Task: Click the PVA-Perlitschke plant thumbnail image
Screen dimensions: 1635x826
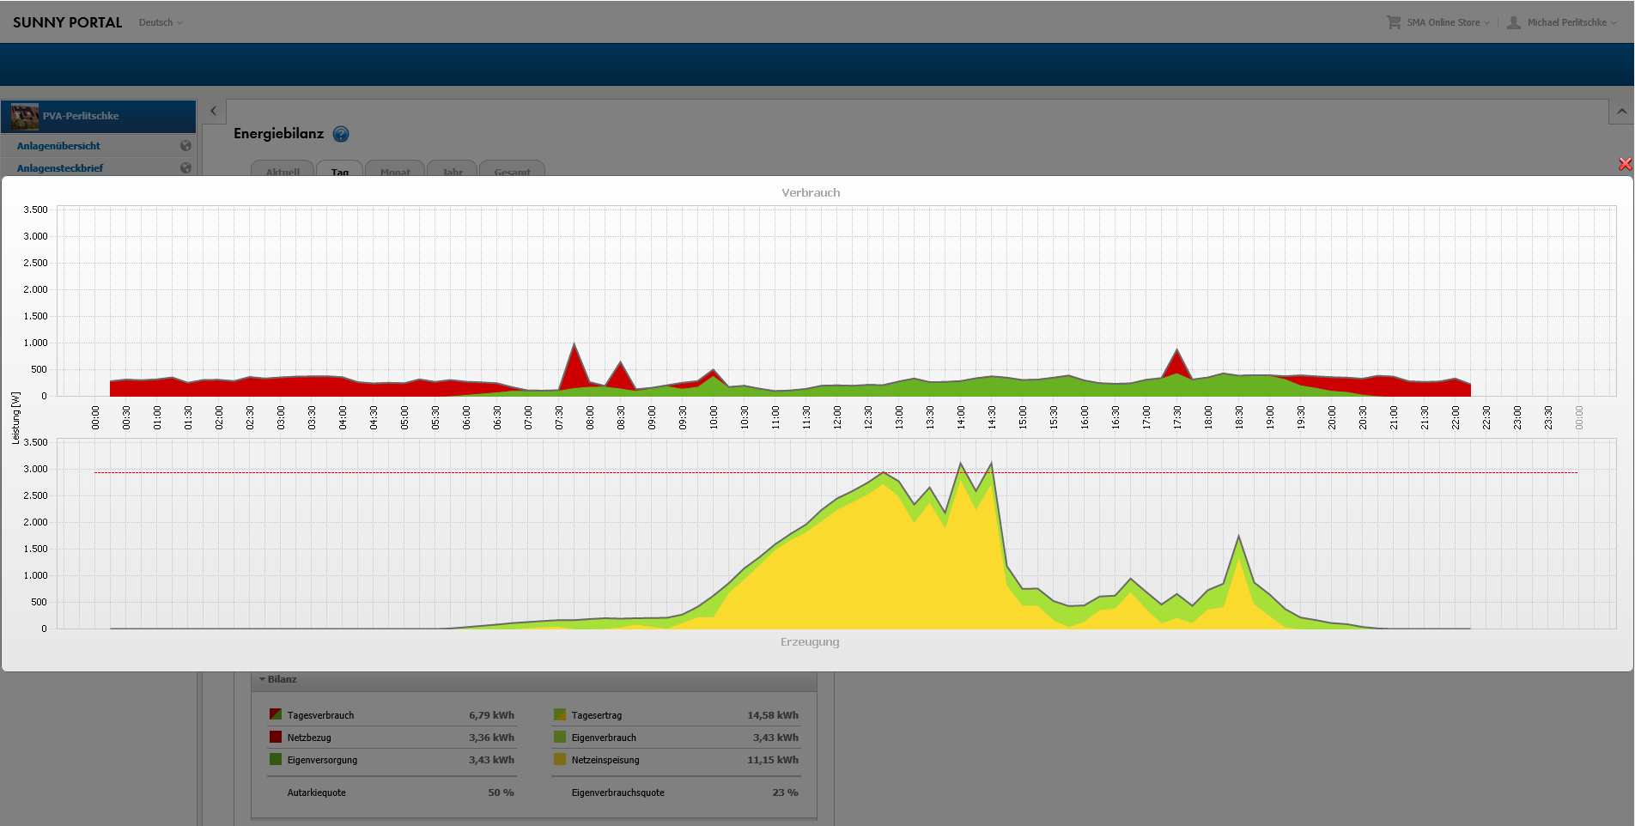Action: point(25,116)
